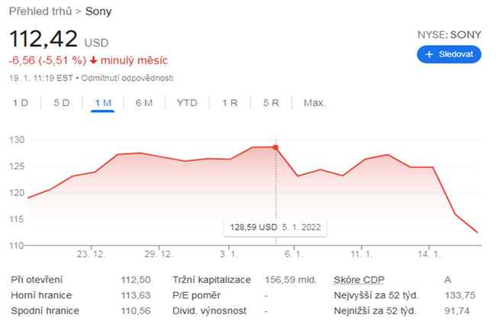Image resolution: width=496 pixels, height=325 pixels.
Task: Click the plus icon on Sledovat
Action: (429, 54)
